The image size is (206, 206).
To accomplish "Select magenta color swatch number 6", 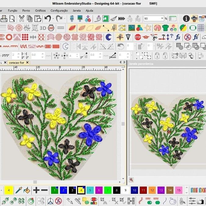I will (98, 190).
